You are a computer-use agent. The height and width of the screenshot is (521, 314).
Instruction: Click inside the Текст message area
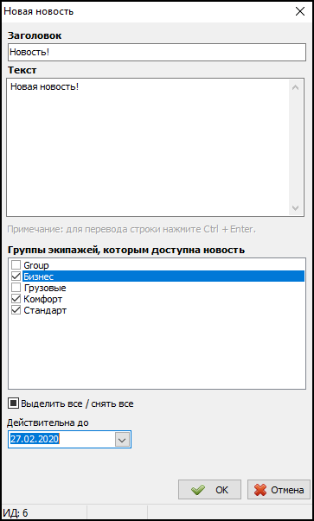(148, 147)
